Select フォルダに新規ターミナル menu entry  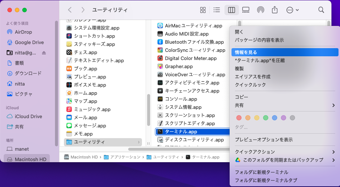point(261,172)
